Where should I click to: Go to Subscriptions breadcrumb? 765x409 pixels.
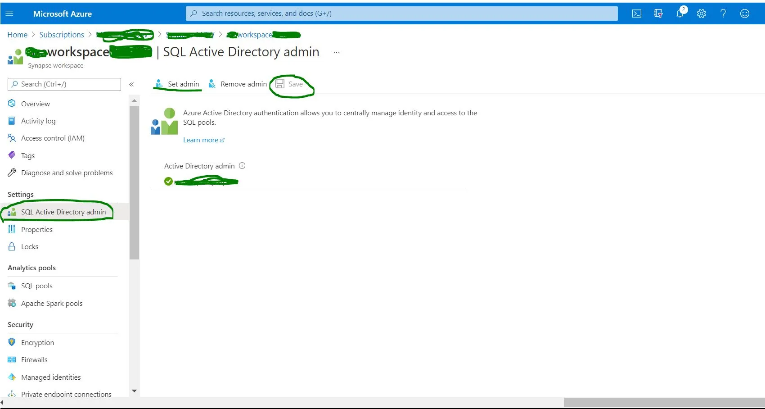tap(62, 35)
